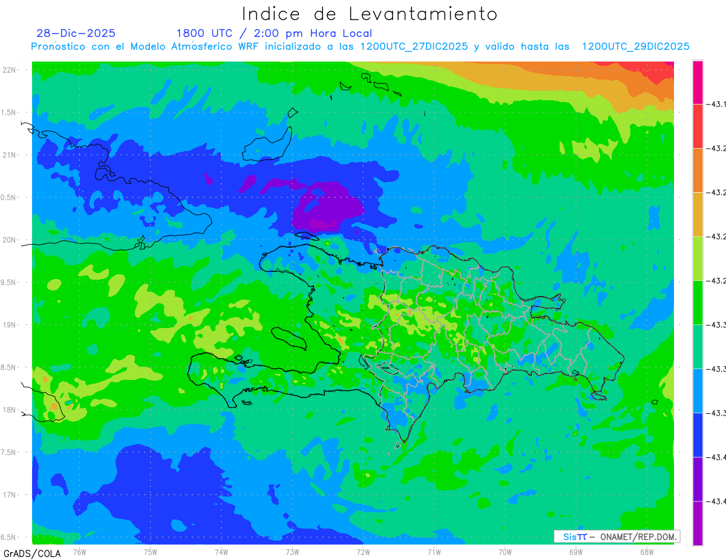Screen dimensions: 726x560
Task: Click the "73W" longitude label
Action: [x=292, y=552]
